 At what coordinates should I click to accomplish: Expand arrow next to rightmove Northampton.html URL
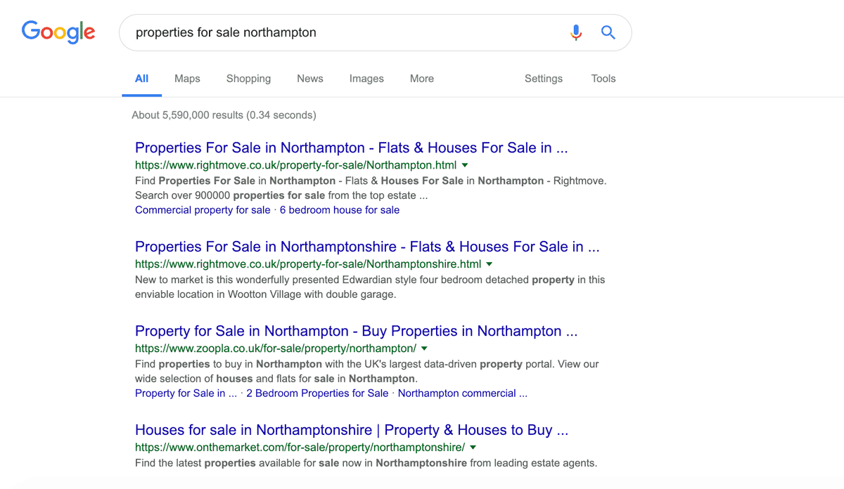(465, 165)
